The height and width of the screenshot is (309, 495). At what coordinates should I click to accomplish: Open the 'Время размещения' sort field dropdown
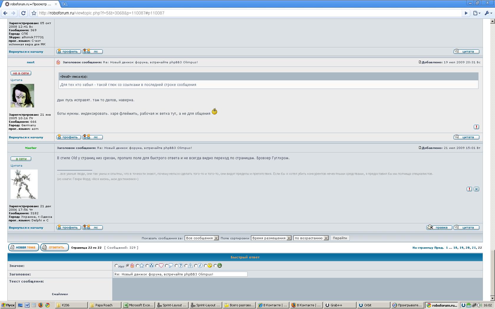point(271,238)
